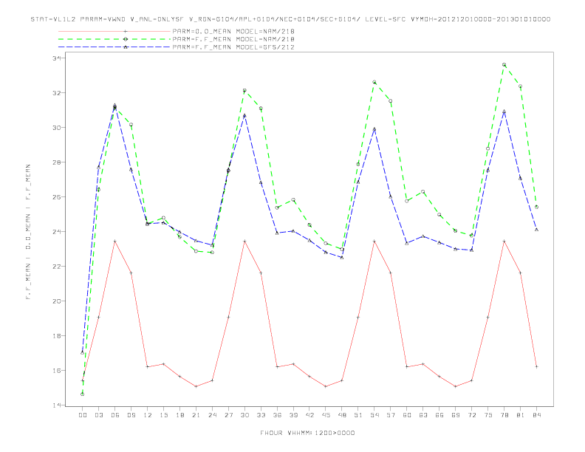Click the vertical y-axis title F.F_MEAN | O.O_MEAN

[x=28, y=232]
